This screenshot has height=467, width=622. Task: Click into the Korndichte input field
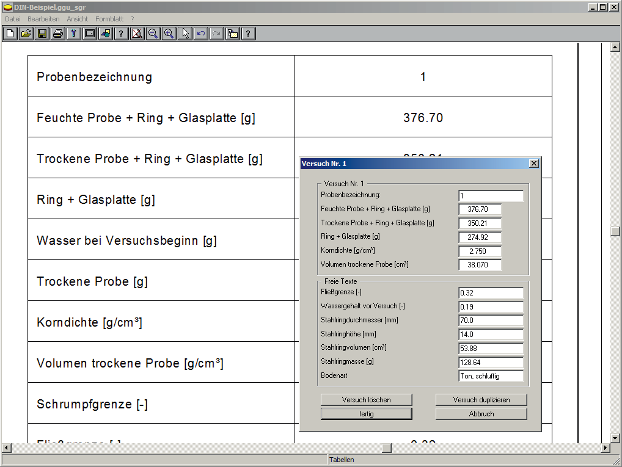(x=480, y=252)
